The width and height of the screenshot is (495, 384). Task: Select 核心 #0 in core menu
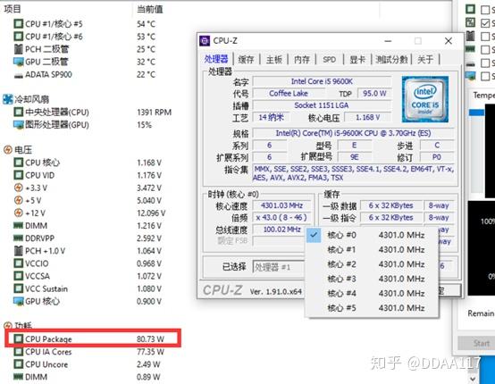point(372,235)
